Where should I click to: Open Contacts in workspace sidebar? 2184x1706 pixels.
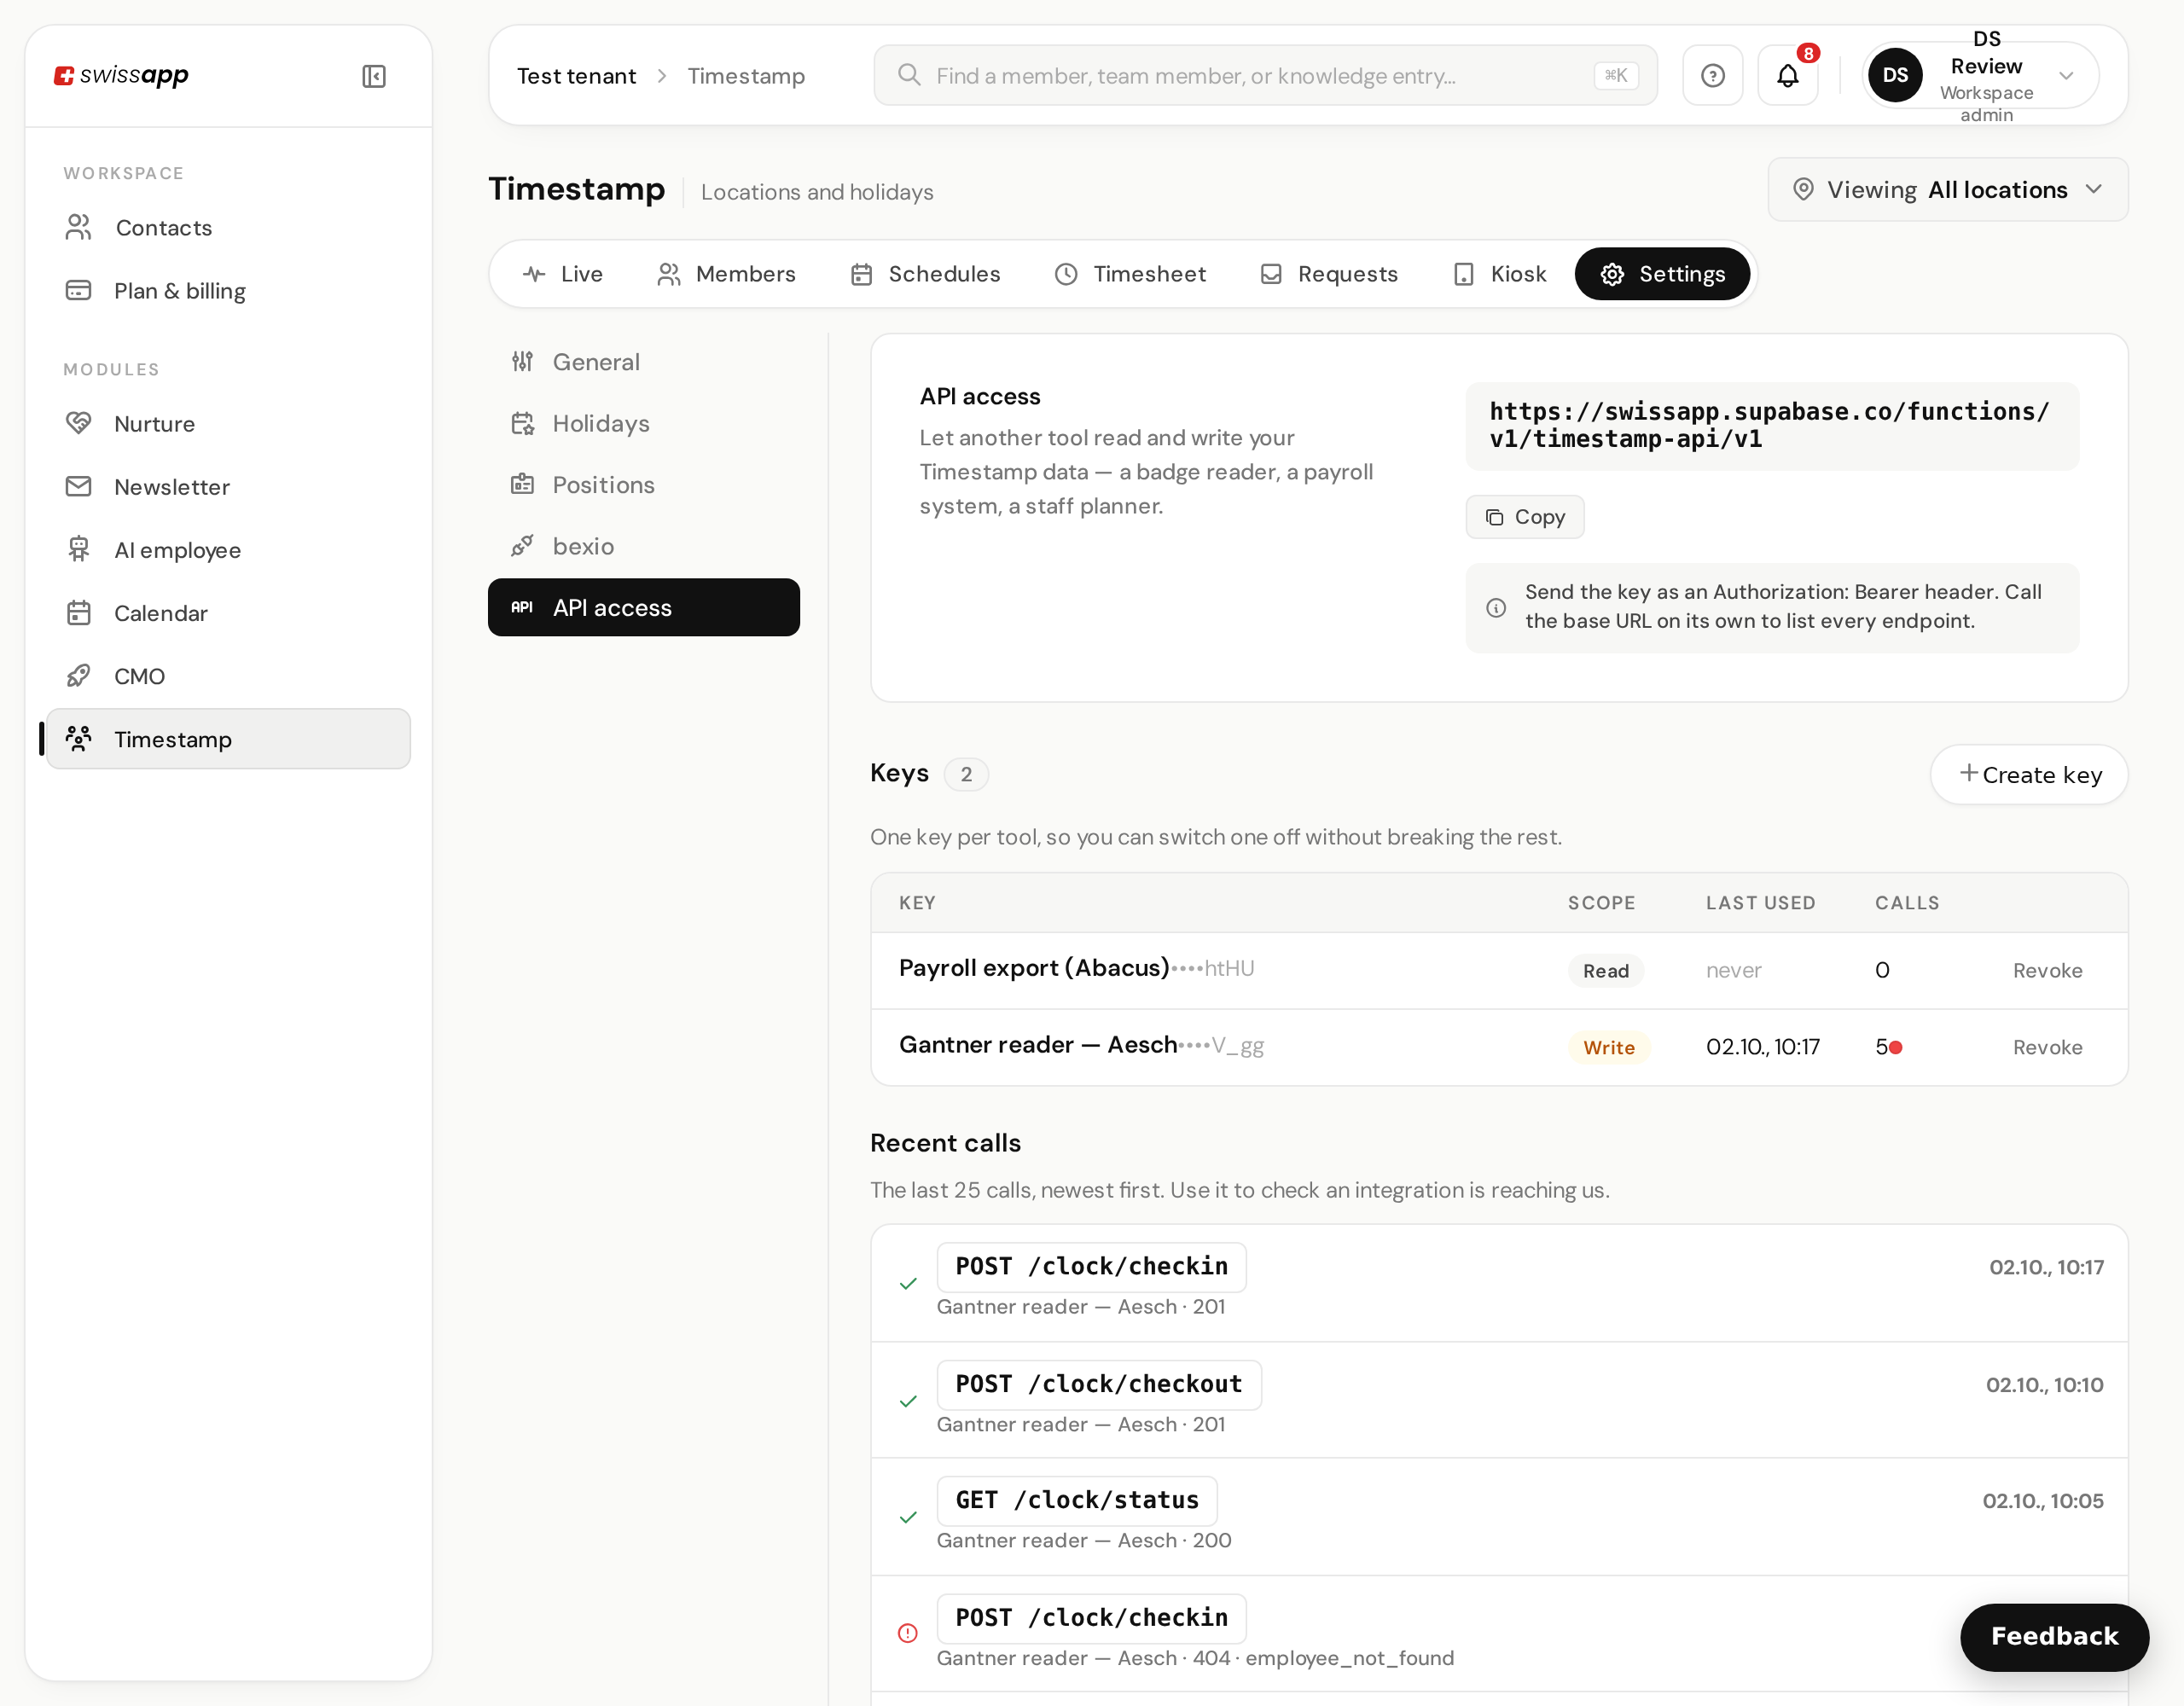pyautogui.click(x=228, y=228)
